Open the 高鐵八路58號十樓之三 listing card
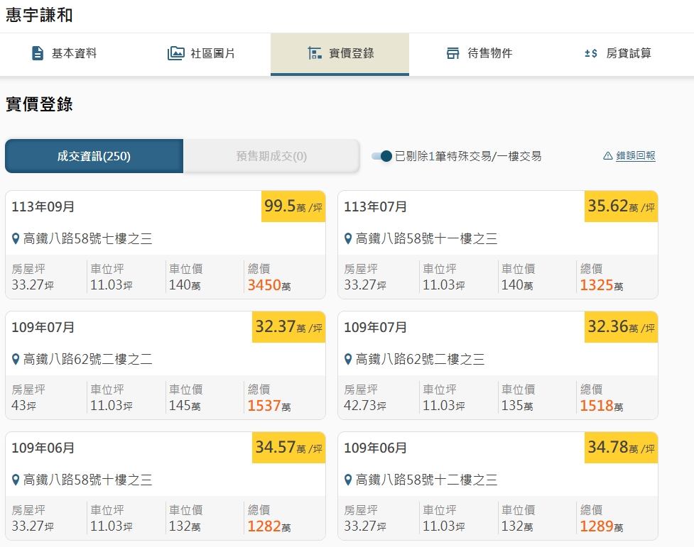Screen dimensions: 694x547 [165, 486]
